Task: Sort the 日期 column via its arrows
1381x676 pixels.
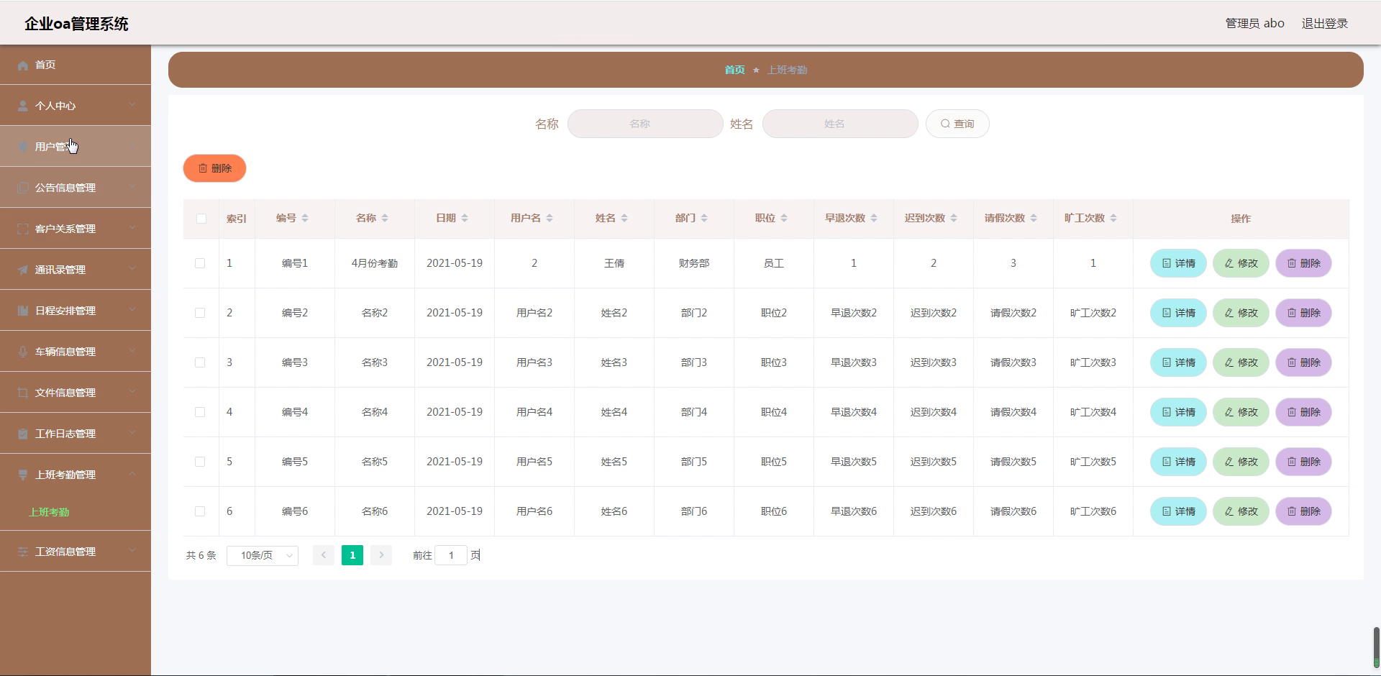Action: coord(465,218)
